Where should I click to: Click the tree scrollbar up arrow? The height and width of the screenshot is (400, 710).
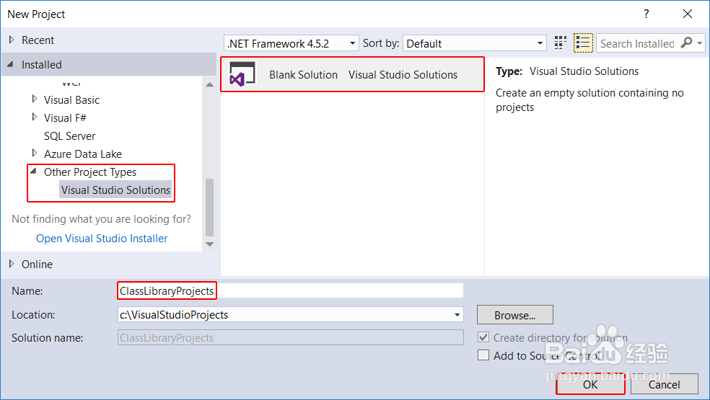point(209,84)
